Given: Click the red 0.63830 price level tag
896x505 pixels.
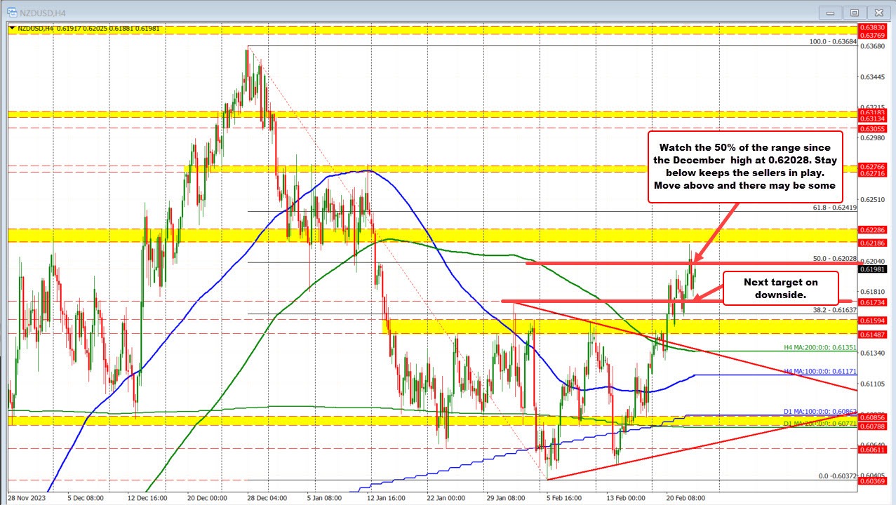Looking at the screenshot, I should [871, 26].
